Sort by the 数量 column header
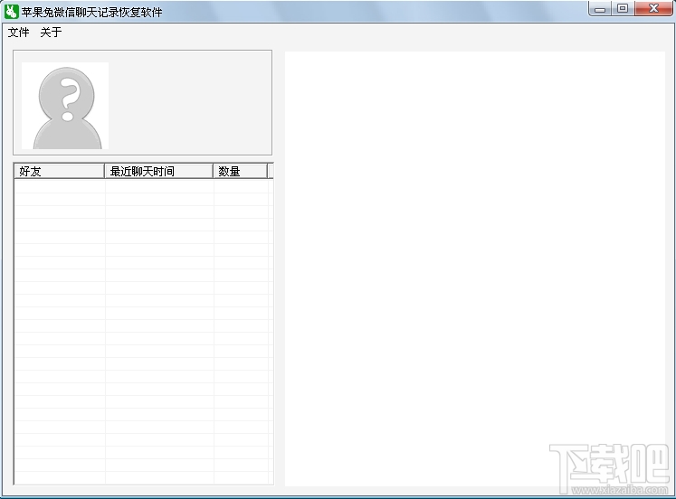The image size is (676, 499). tap(241, 172)
